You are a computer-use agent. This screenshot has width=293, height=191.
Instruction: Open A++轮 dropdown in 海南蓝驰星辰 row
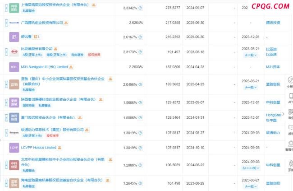(x=251, y=186)
